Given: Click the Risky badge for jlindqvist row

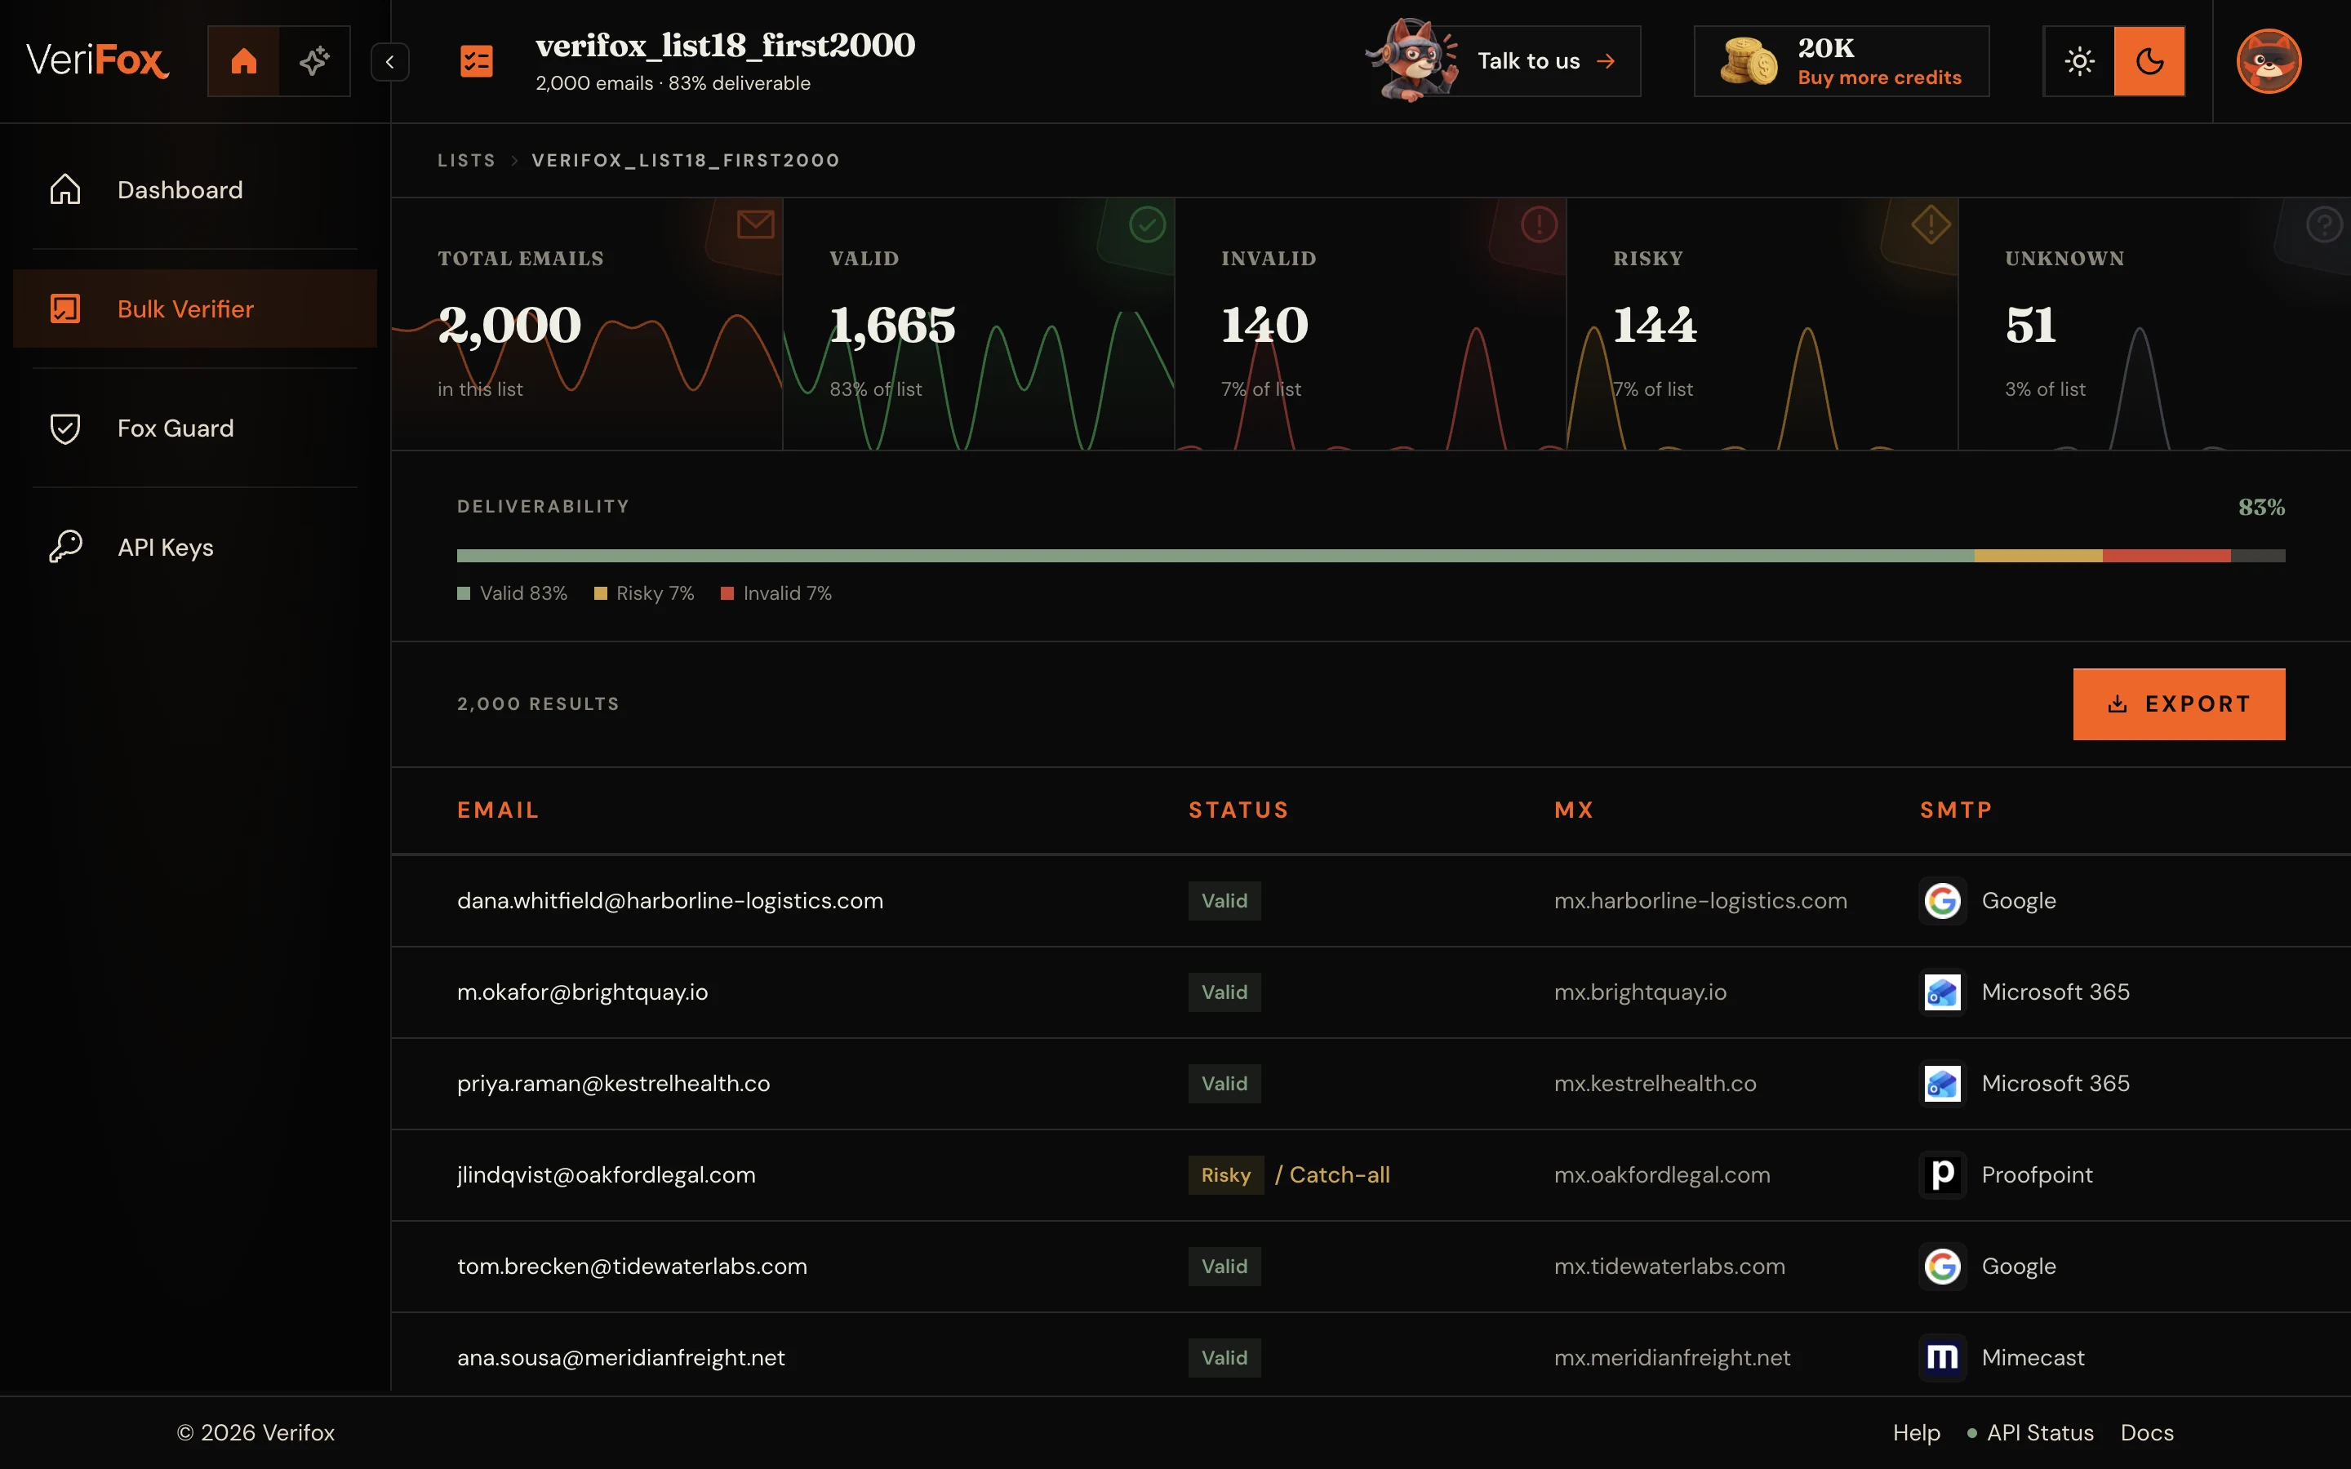Looking at the screenshot, I should (x=1226, y=1174).
